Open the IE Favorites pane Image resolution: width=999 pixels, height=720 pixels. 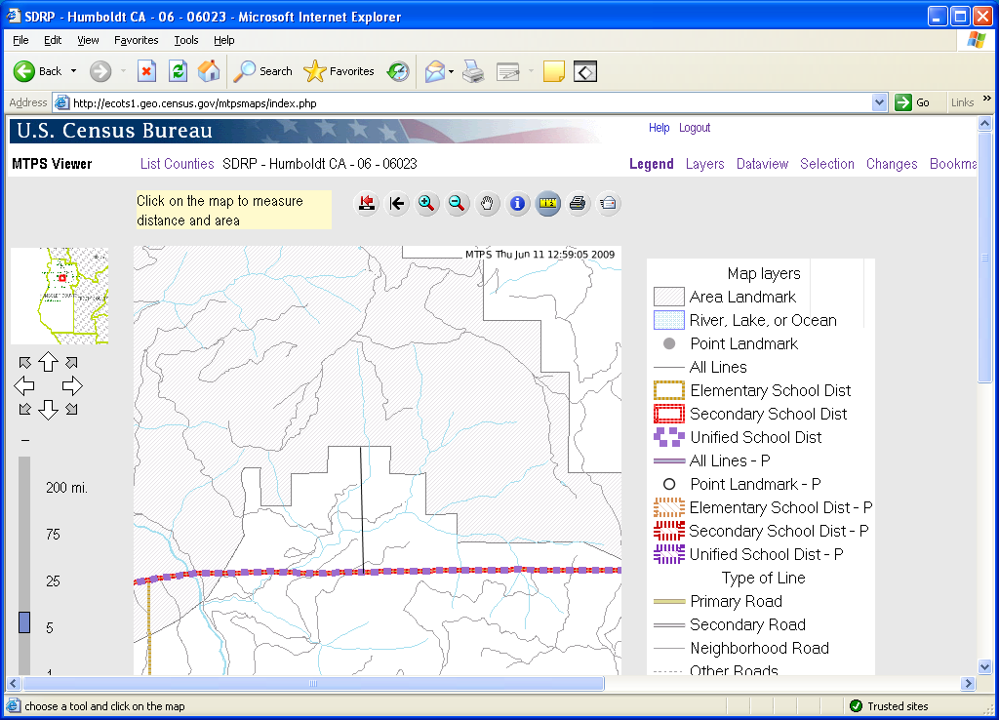click(x=339, y=71)
